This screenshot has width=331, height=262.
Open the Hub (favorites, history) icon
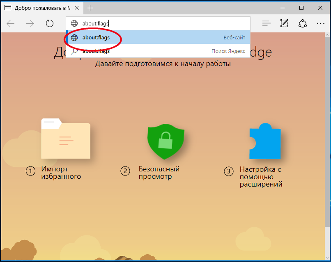[267, 23]
